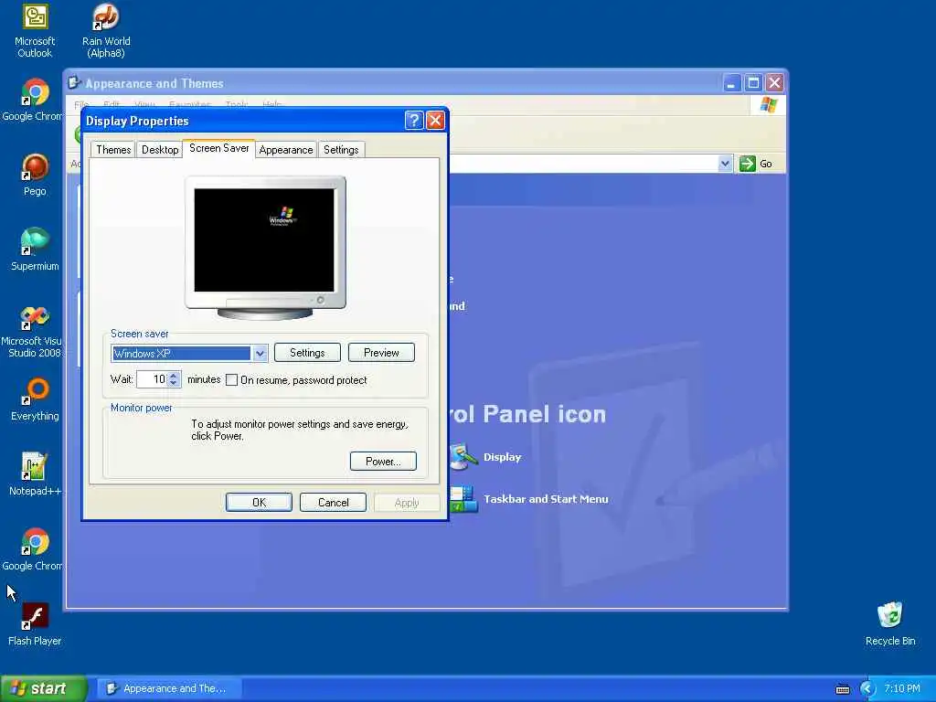This screenshot has height=702, width=936.
Task: Open the Windows XP screen saver dropdown
Action: coord(260,354)
